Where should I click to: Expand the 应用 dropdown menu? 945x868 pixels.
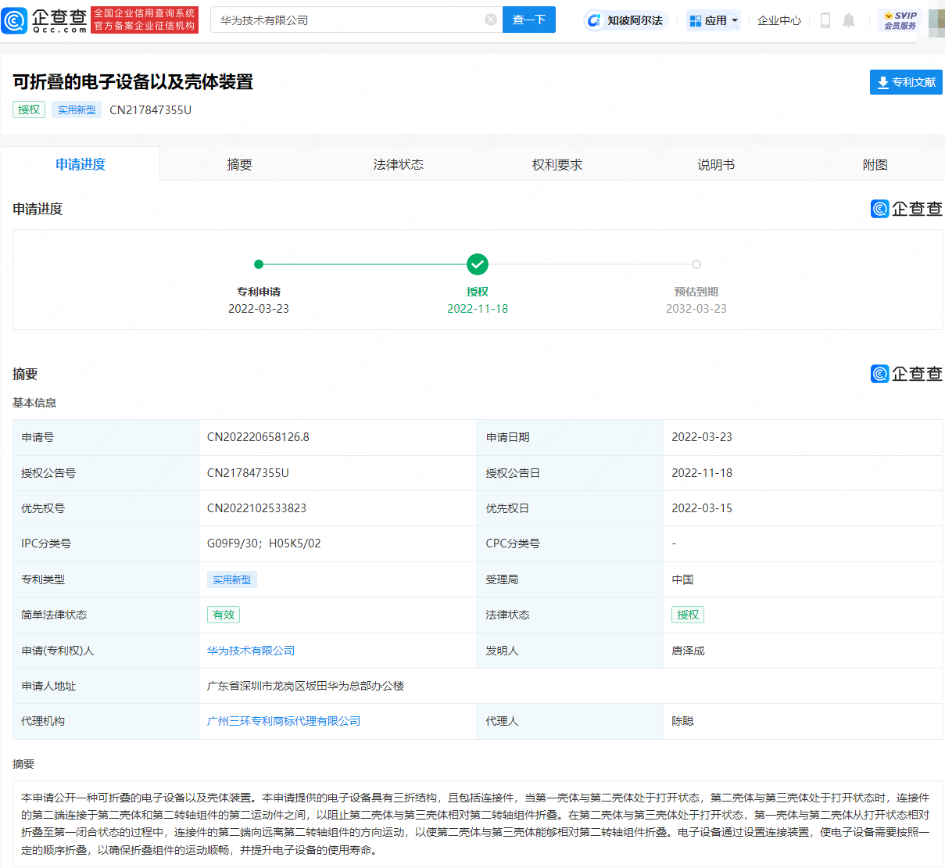coord(714,20)
